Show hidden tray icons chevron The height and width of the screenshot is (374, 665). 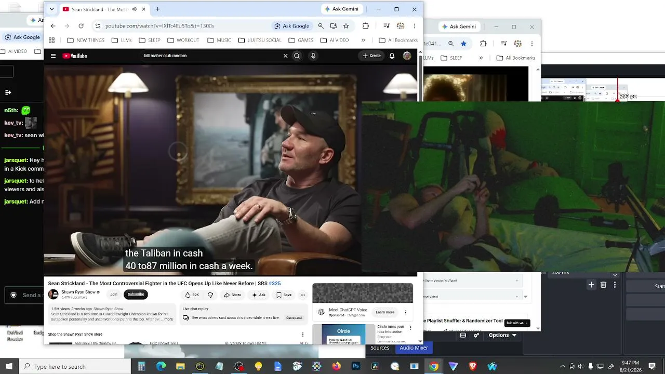(x=562, y=366)
